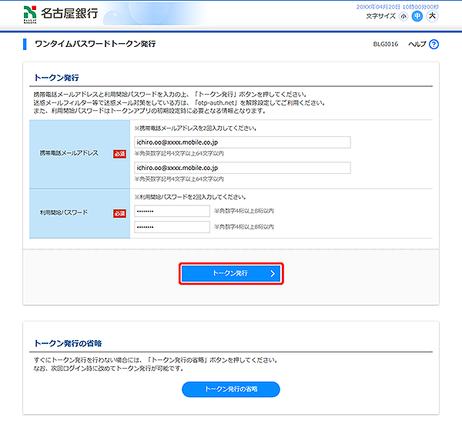The height and width of the screenshot is (431, 462).
Task: Set font size to small (小)
Action: 403,15
